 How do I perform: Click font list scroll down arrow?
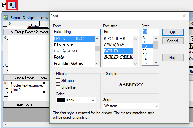[97, 64]
